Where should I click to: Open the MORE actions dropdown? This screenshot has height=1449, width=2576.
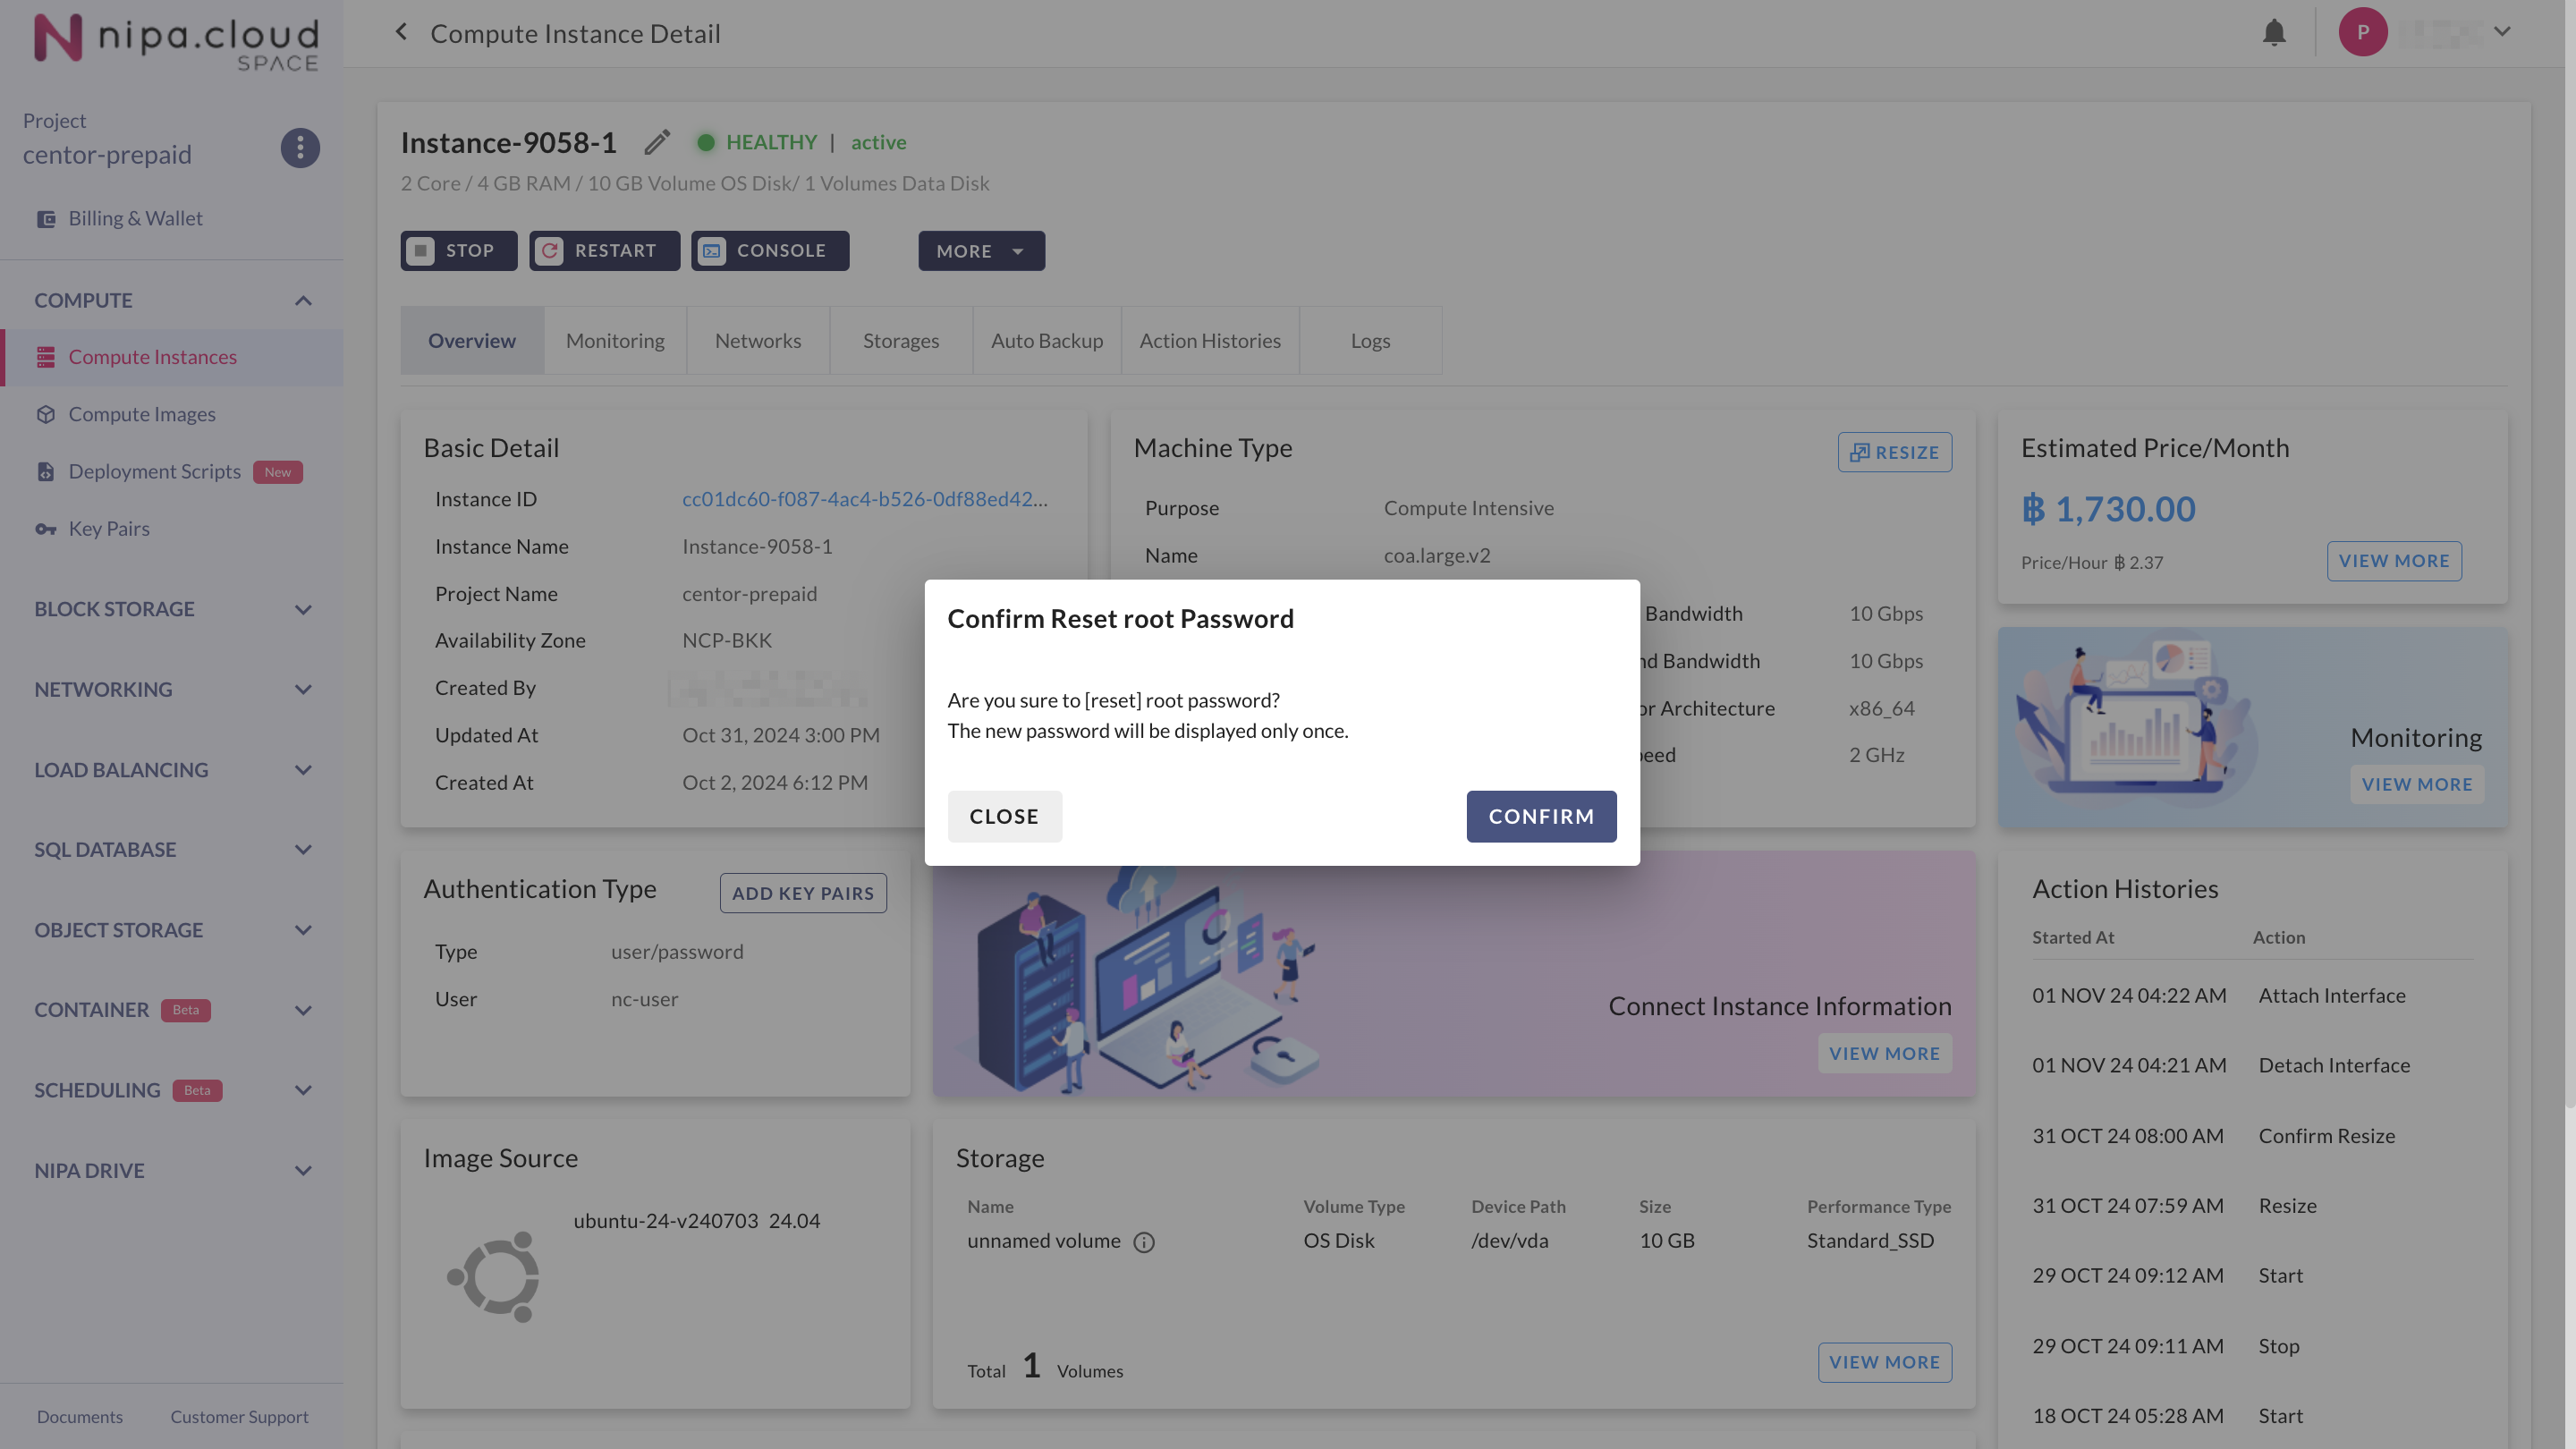(980, 251)
